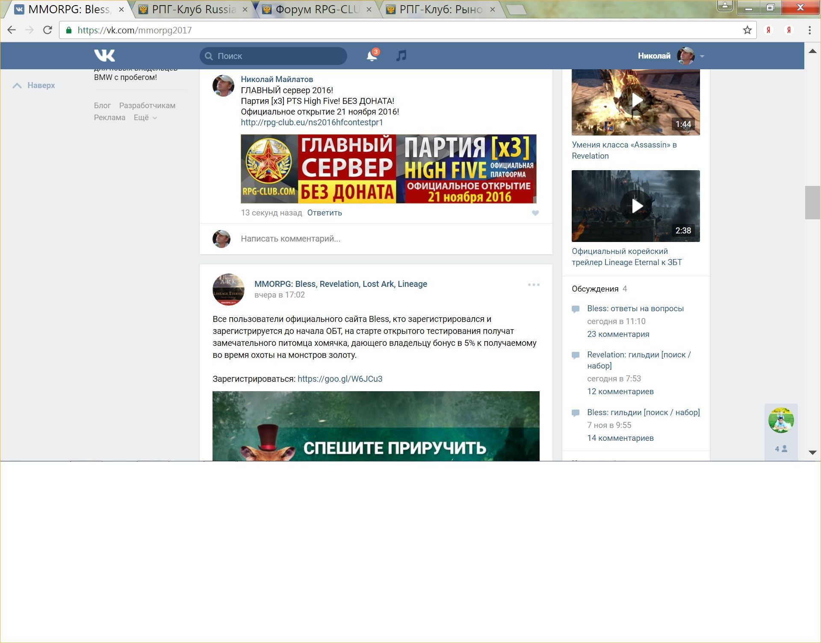Open 14 комментариев link

pos(620,438)
